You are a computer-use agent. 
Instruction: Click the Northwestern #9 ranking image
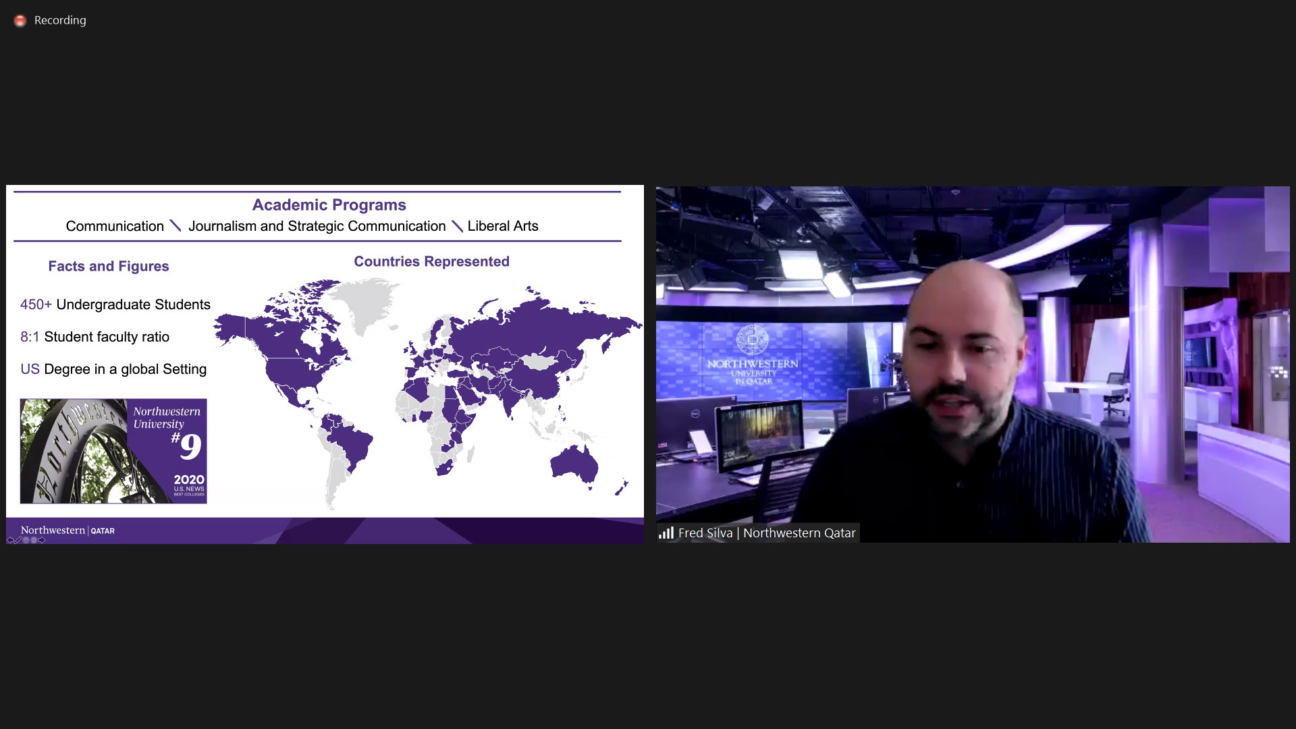[x=113, y=451]
